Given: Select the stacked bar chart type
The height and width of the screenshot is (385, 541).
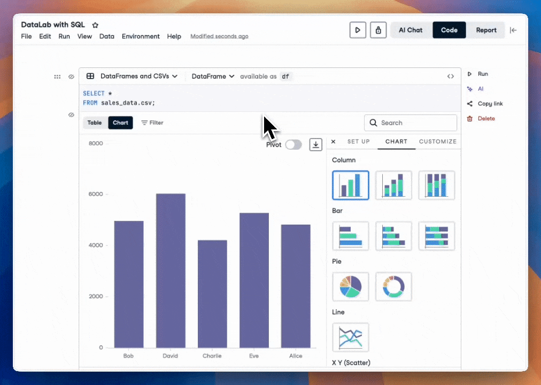Looking at the screenshot, I should click(393, 236).
